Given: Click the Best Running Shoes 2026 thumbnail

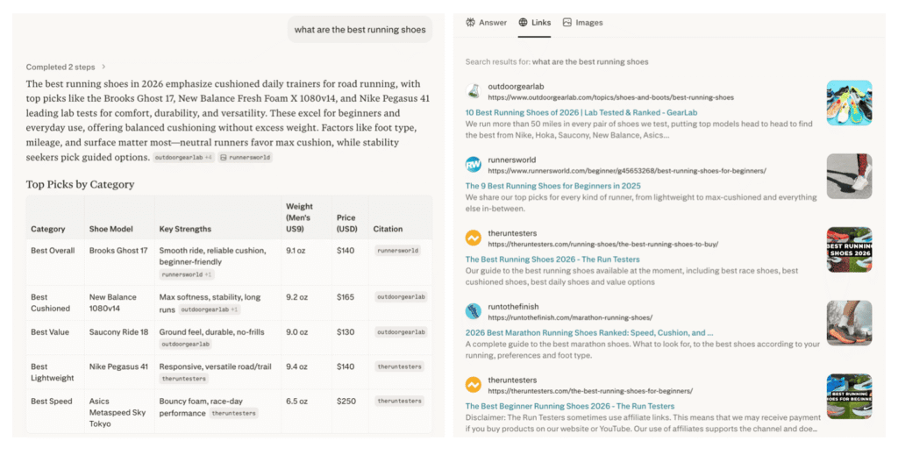Looking at the screenshot, I should tap(849, 250).
